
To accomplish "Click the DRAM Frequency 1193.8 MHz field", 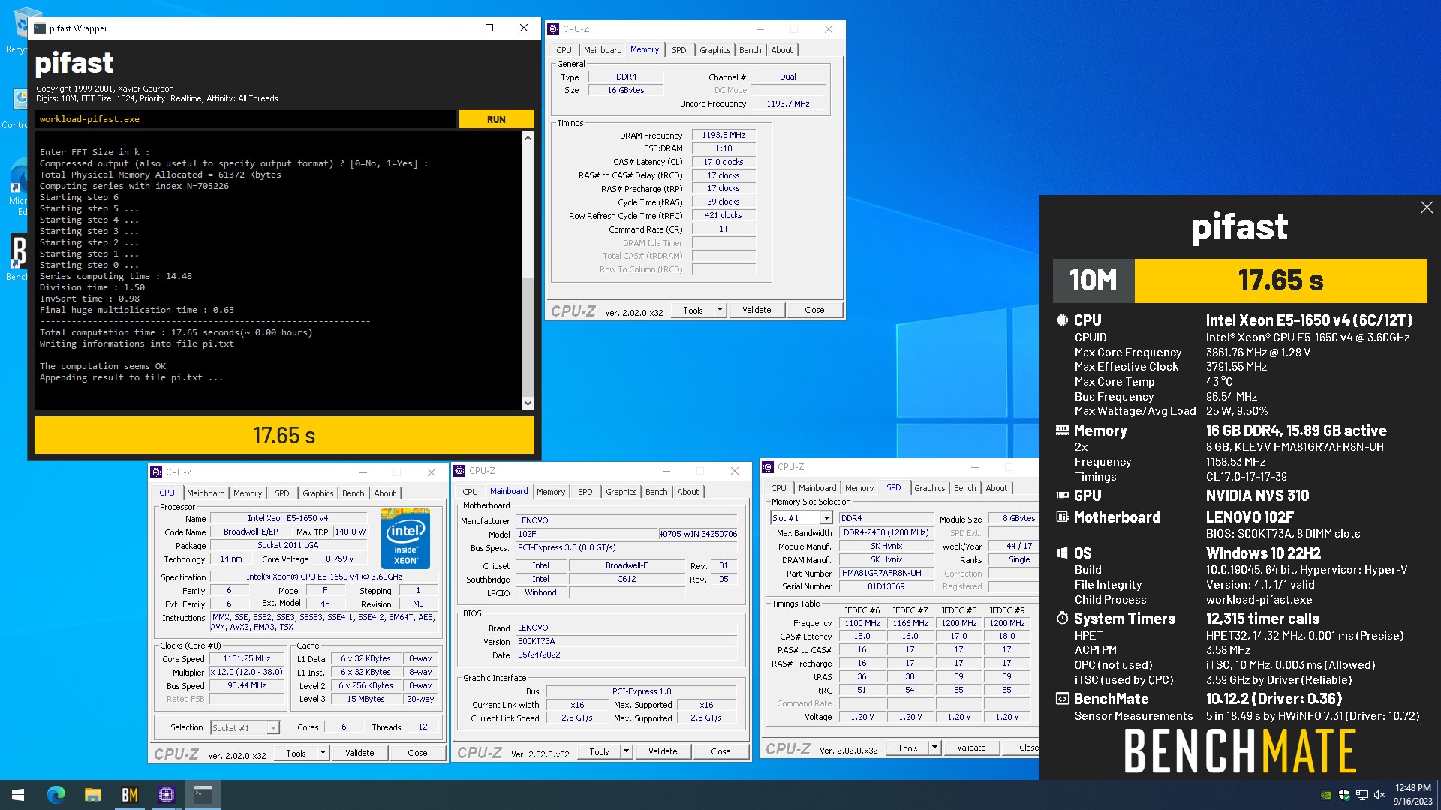I will click(x=724, y=136).
